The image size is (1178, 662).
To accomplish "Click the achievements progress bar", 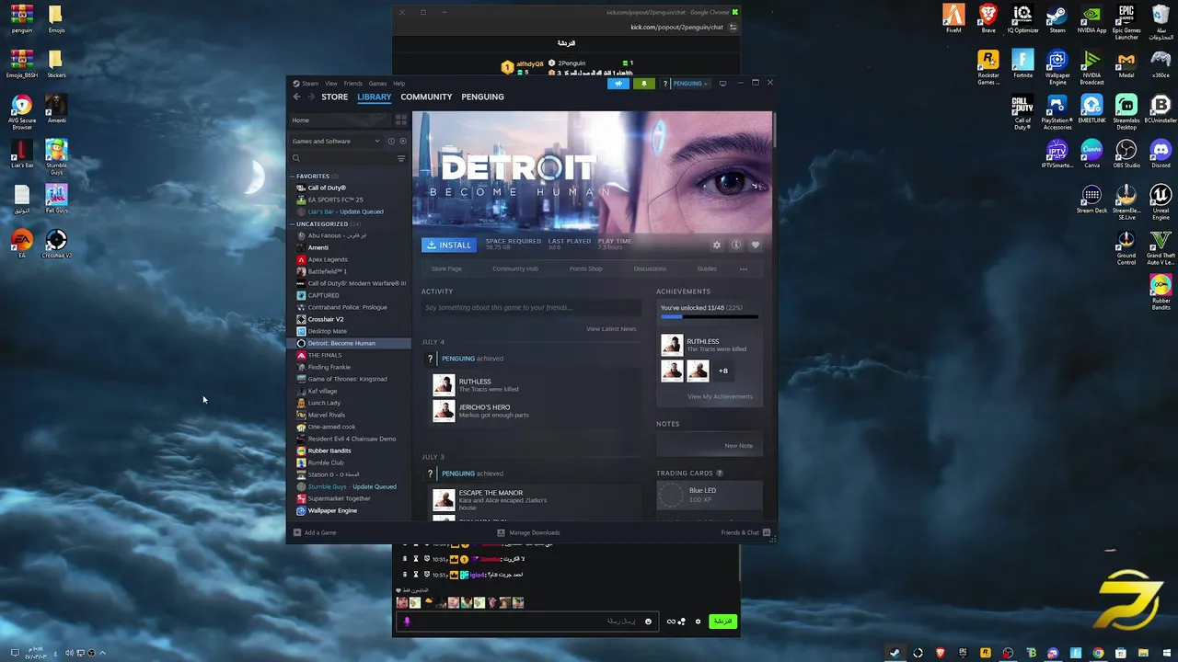I will coord(710,317).
